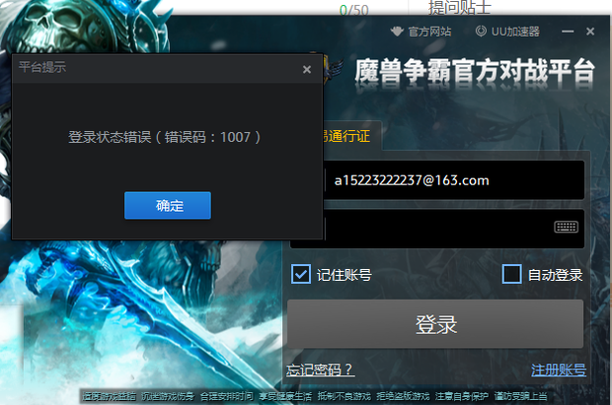Viewport: 612px width, 405px height.
Task: Click the large 登录 button
Action: (435, 324)
